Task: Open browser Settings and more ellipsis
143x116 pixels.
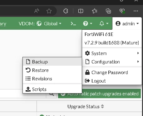Action: coord(136,11)
